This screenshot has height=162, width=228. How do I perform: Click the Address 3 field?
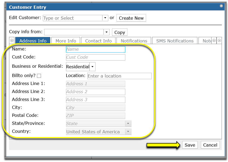(96, 100)
